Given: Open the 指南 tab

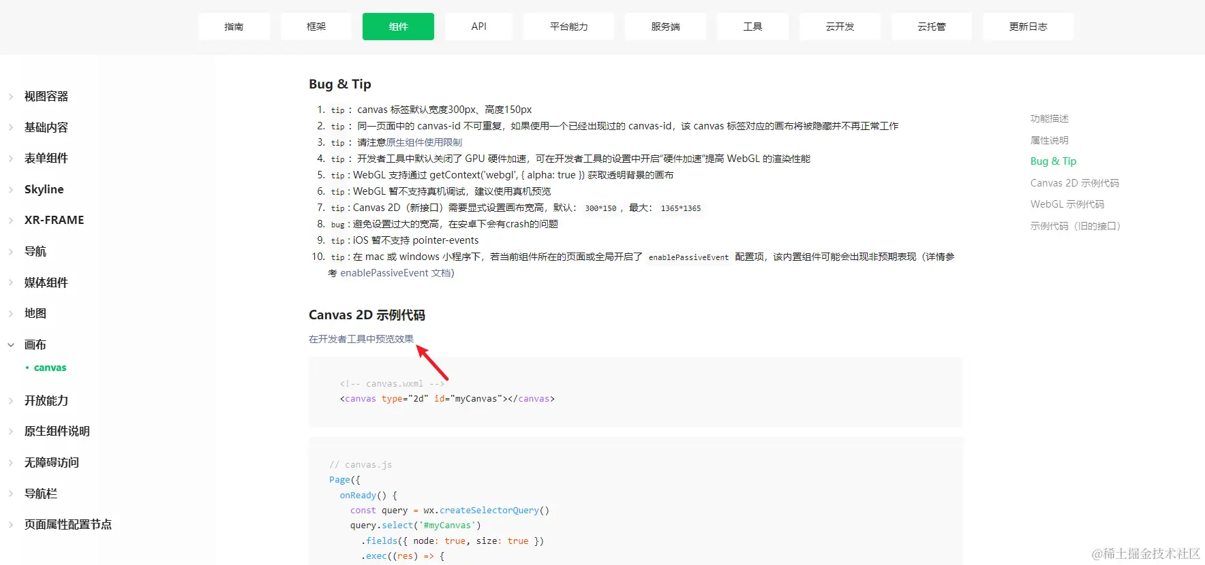Looking at the screenshot, I should click(x=234, y=27).
